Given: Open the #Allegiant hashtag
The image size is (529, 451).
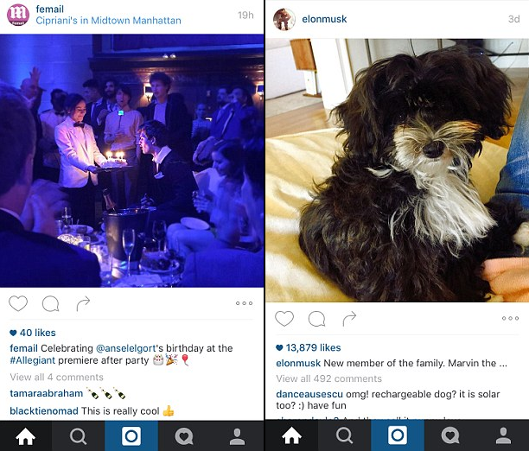Looking at the screenshot, I should [32, 360].
